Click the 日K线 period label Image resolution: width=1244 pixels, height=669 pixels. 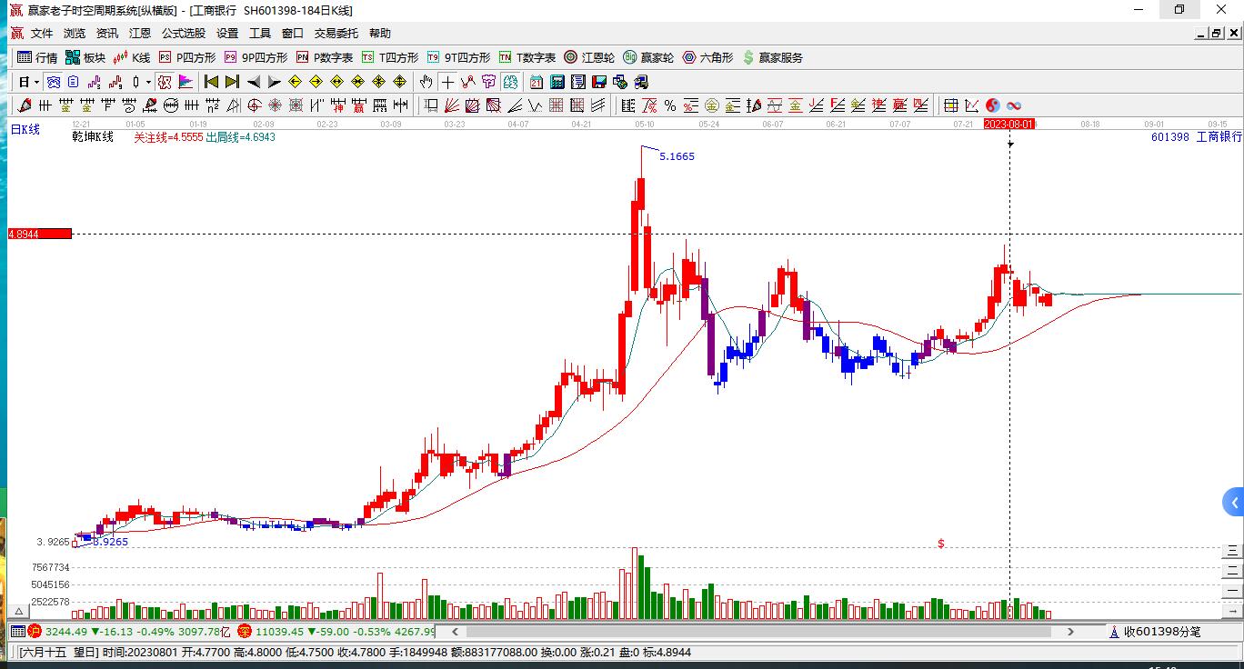point(25,130)
